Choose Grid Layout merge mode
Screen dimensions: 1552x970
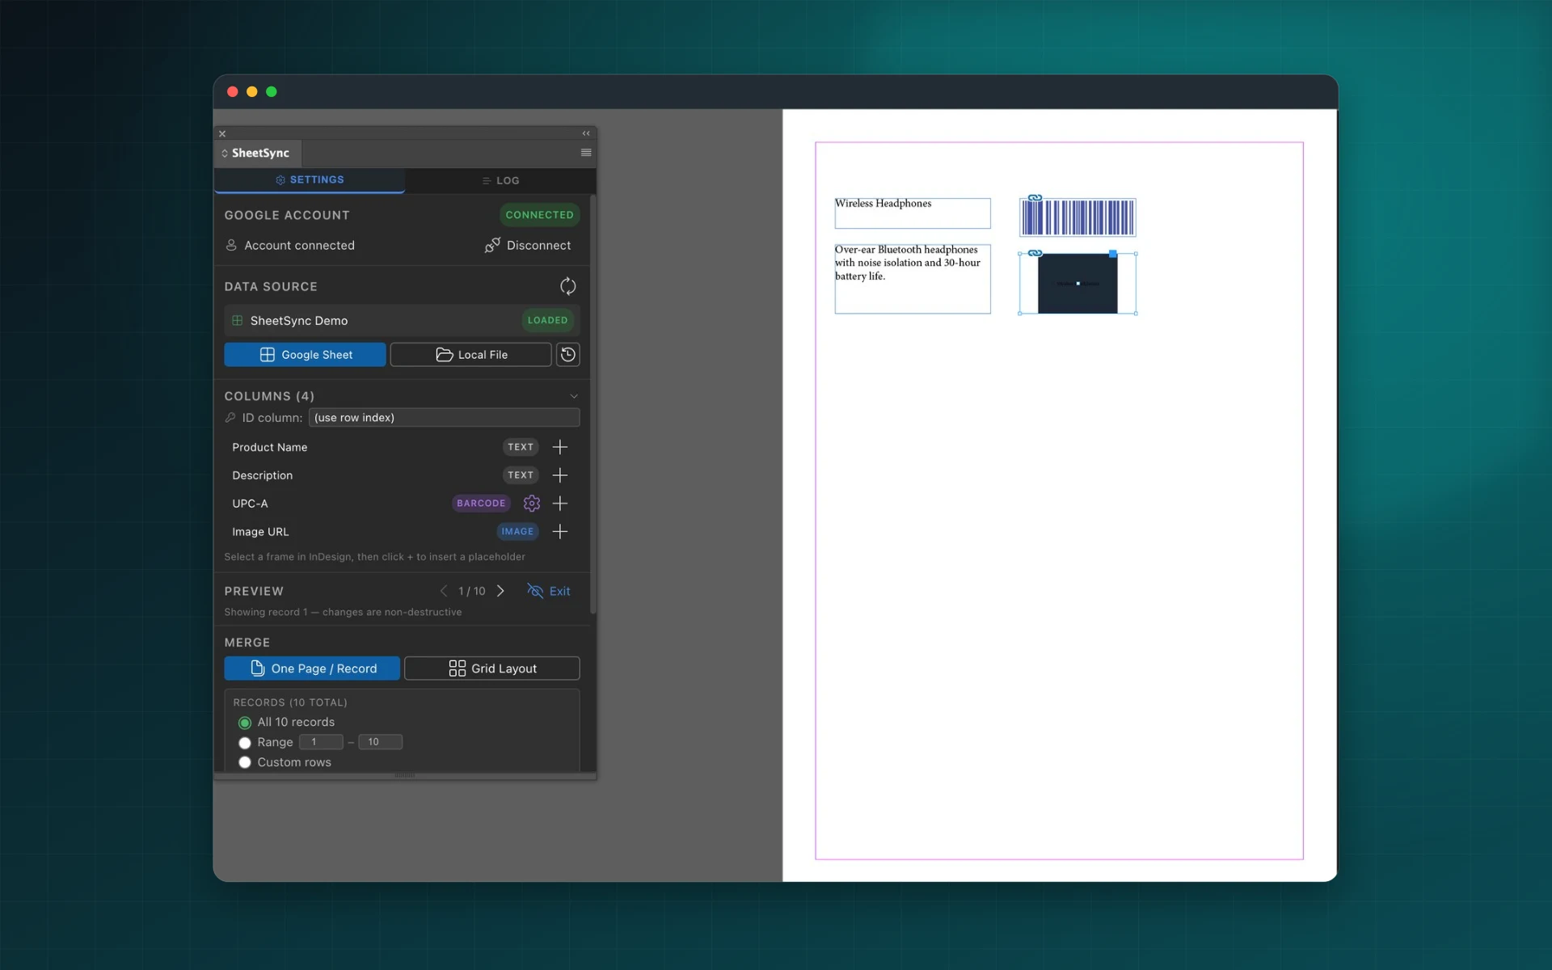tap(492, 668)
